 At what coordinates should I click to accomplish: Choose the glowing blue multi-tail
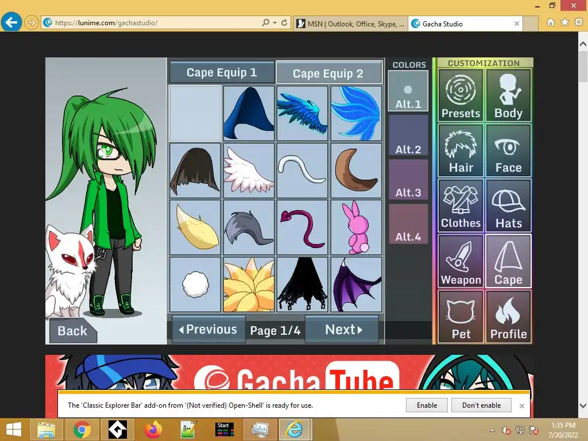[x=356, y=113]
